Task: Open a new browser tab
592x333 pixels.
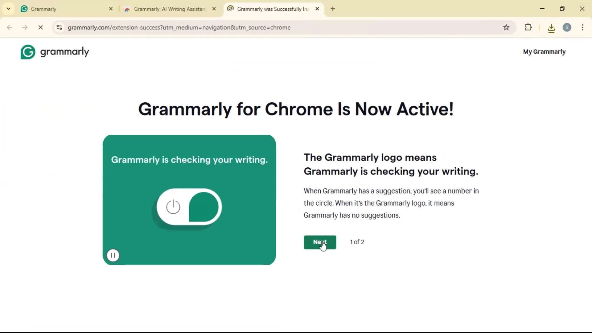Action: click(333, 9)
